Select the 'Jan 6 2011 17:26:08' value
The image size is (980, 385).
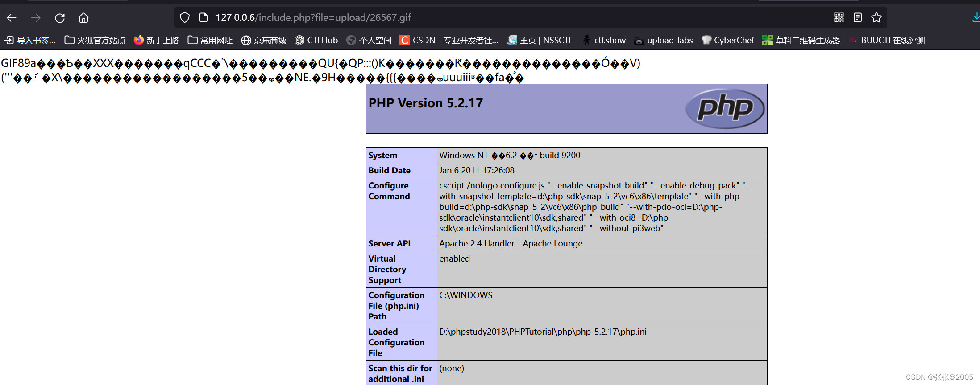click(477, 170)
